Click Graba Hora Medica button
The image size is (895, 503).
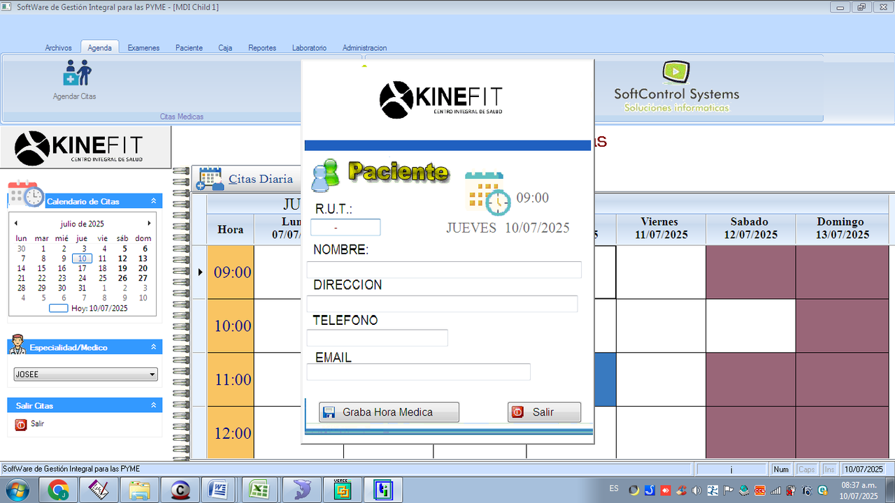(x=389, y=412)
